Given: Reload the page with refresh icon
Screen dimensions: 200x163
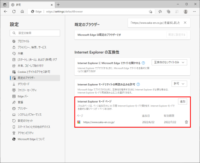Looking at the screenshot, I should pyautogui.click(x=14, y=12).
